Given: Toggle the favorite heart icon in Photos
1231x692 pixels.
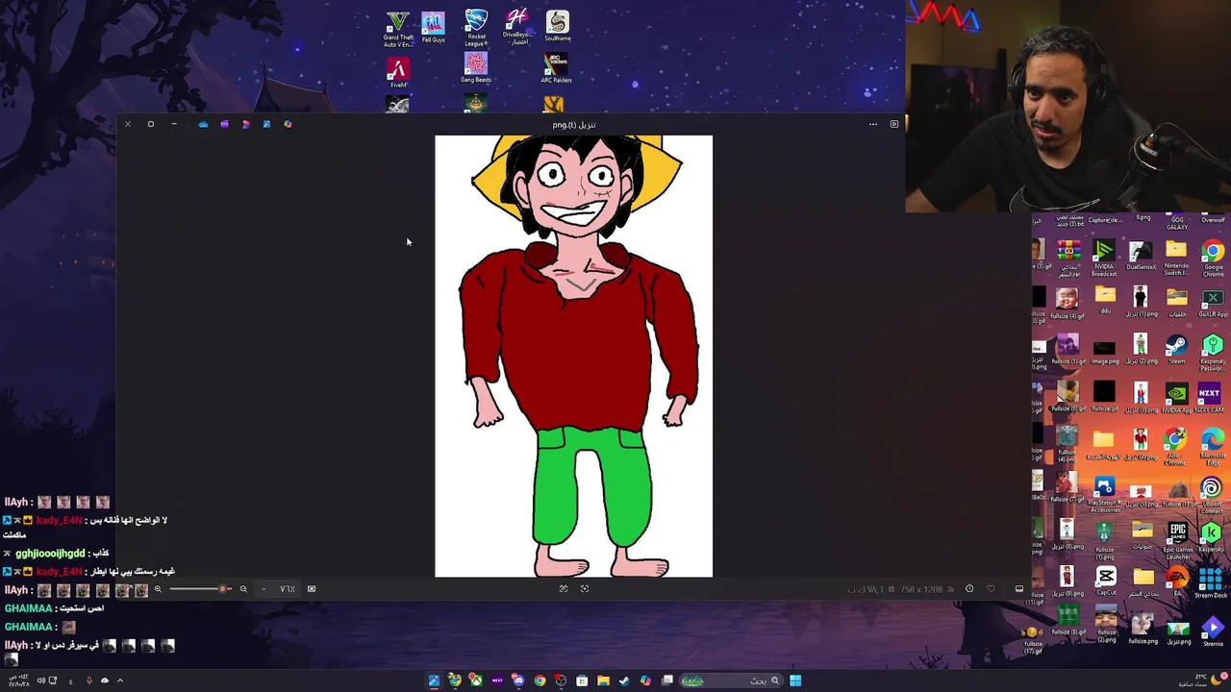Looking at the screenshot, I should coord(991,589).
